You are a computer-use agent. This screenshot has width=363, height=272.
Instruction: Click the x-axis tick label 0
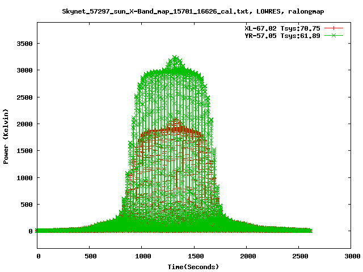coord(39,256)
